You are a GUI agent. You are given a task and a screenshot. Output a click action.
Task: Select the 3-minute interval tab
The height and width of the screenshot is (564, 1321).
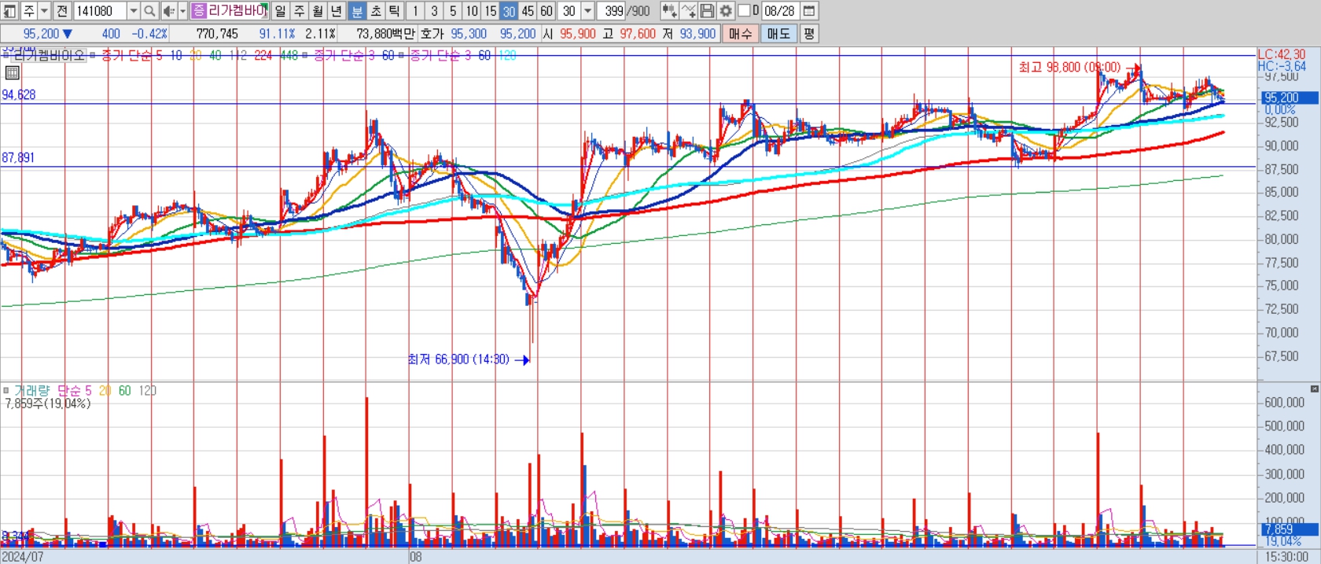434,11
